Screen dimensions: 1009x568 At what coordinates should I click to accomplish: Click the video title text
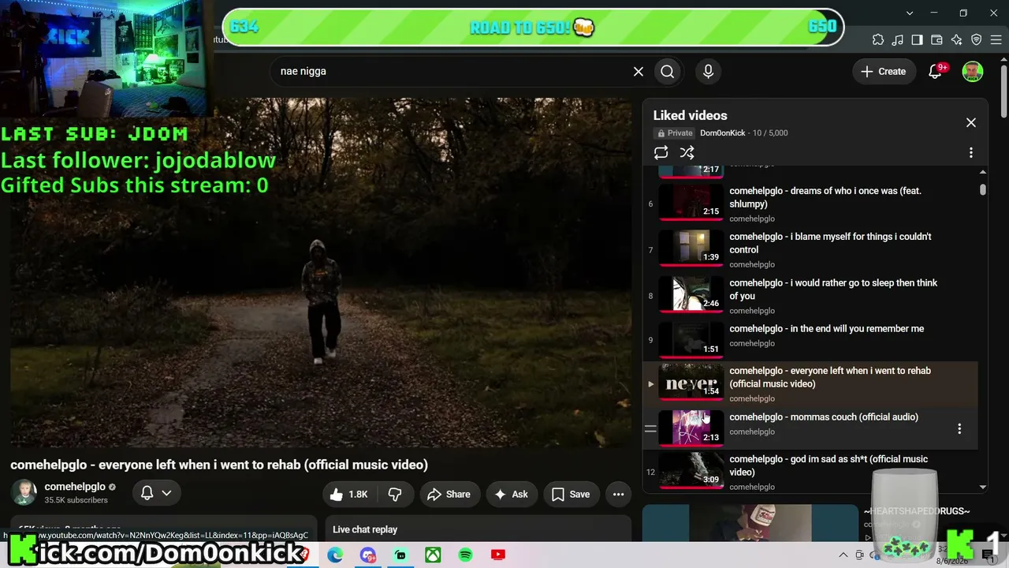point(219,465)
